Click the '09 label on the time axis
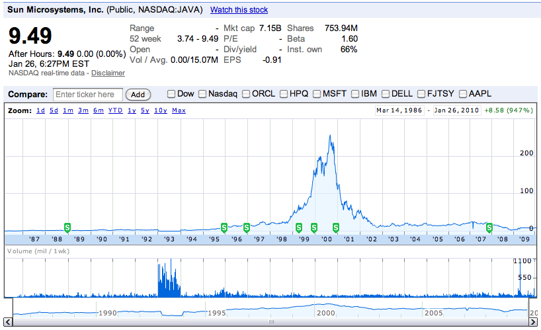 click(x=524, y=239)
